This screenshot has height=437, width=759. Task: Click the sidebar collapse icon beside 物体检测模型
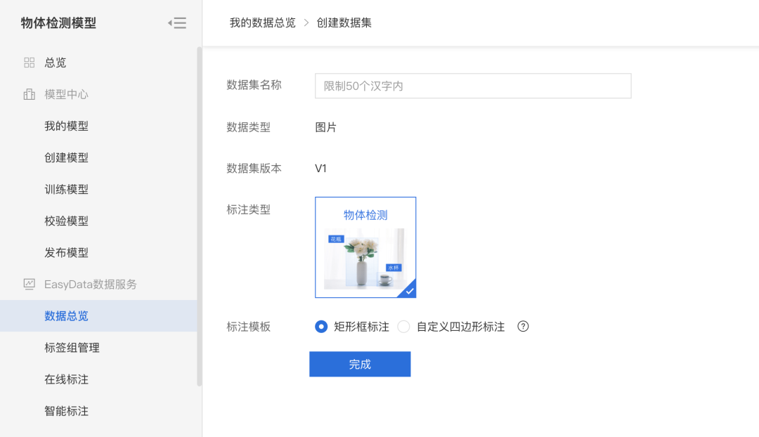point(177,22)
